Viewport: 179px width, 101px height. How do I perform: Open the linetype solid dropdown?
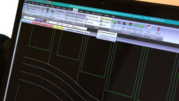coord(67,26)
